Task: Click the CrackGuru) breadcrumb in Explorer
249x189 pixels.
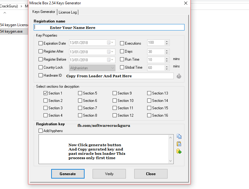Action: [9, 6]
